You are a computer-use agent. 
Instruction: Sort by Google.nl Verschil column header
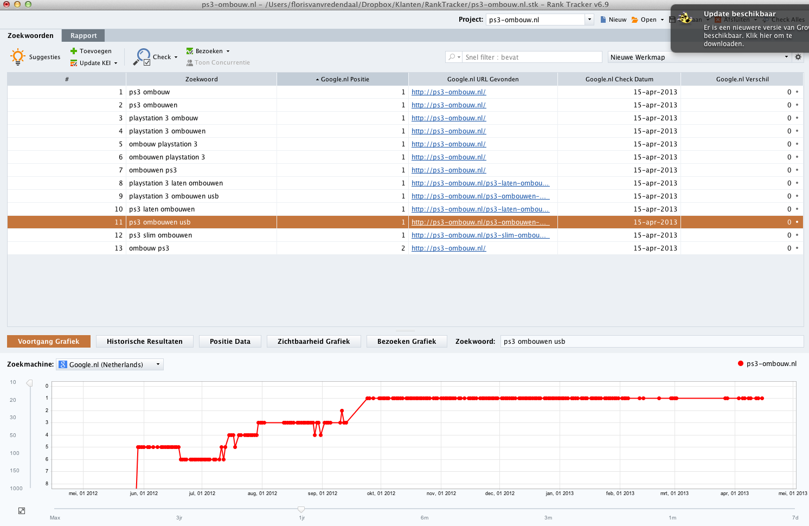click(x=742, y=79)
